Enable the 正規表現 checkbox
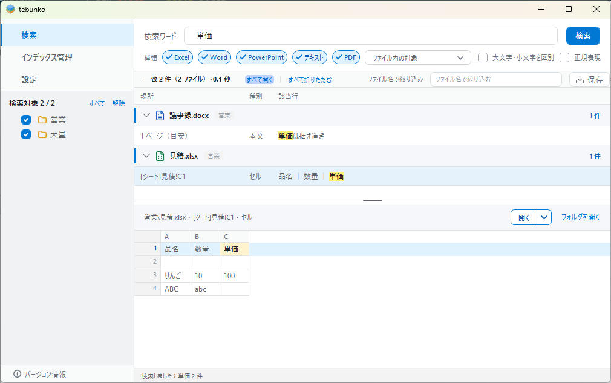The height and width of the screenshot is (383, 611). coord(564,57)
